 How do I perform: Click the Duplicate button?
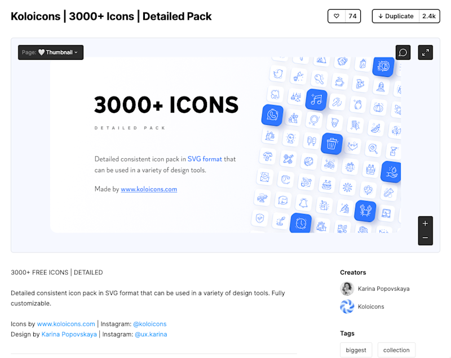(396, 16)
